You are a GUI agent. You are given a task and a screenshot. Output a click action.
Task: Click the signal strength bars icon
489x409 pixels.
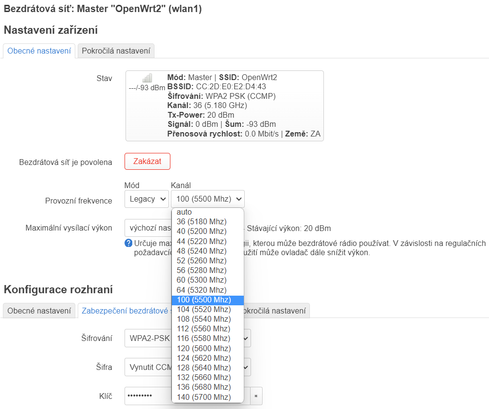click(147, 78)
